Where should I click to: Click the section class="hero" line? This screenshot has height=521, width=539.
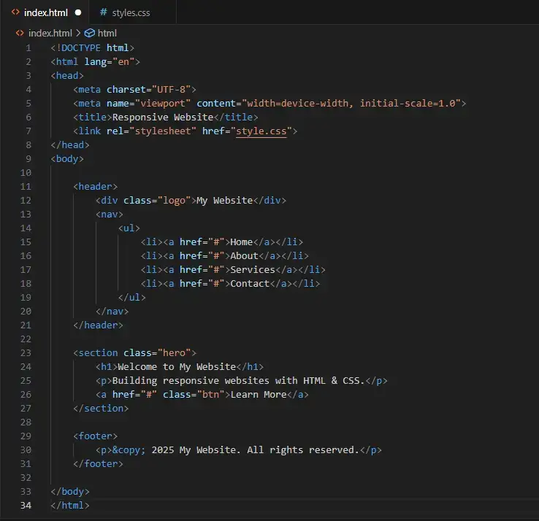click(x=134, y=353)
